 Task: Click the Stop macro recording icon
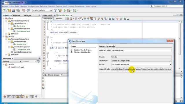(x=121, y=18)
